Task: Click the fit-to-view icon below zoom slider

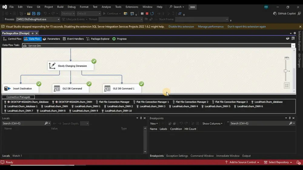Action: click(x=286, y=86)
